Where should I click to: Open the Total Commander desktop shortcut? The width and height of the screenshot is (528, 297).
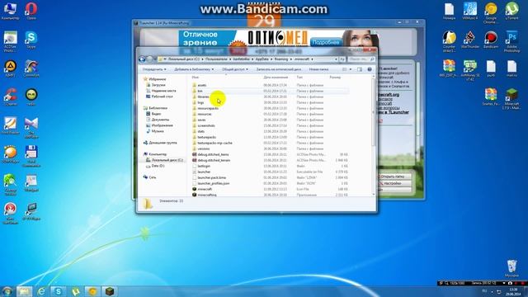point(31,156)
